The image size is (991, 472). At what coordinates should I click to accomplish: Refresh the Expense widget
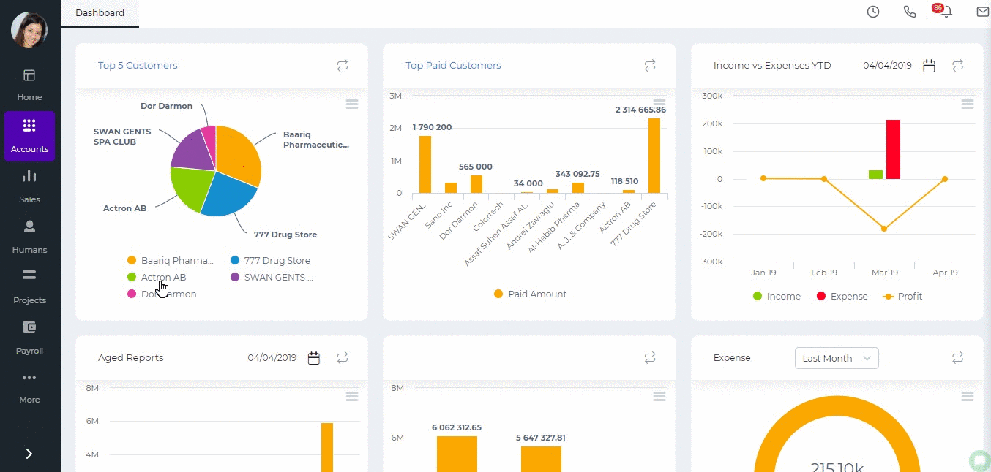click(957, 358)
